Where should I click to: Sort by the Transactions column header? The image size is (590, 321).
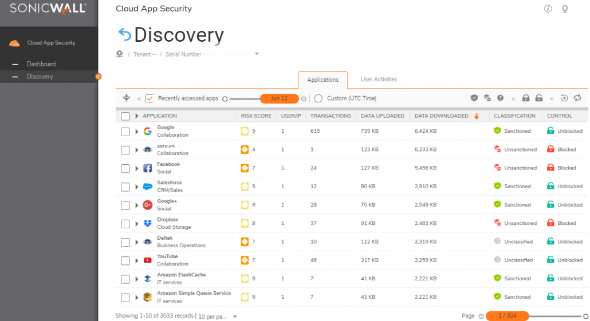331,116
